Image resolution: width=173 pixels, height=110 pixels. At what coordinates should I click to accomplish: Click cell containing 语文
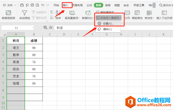coord(16,48)
